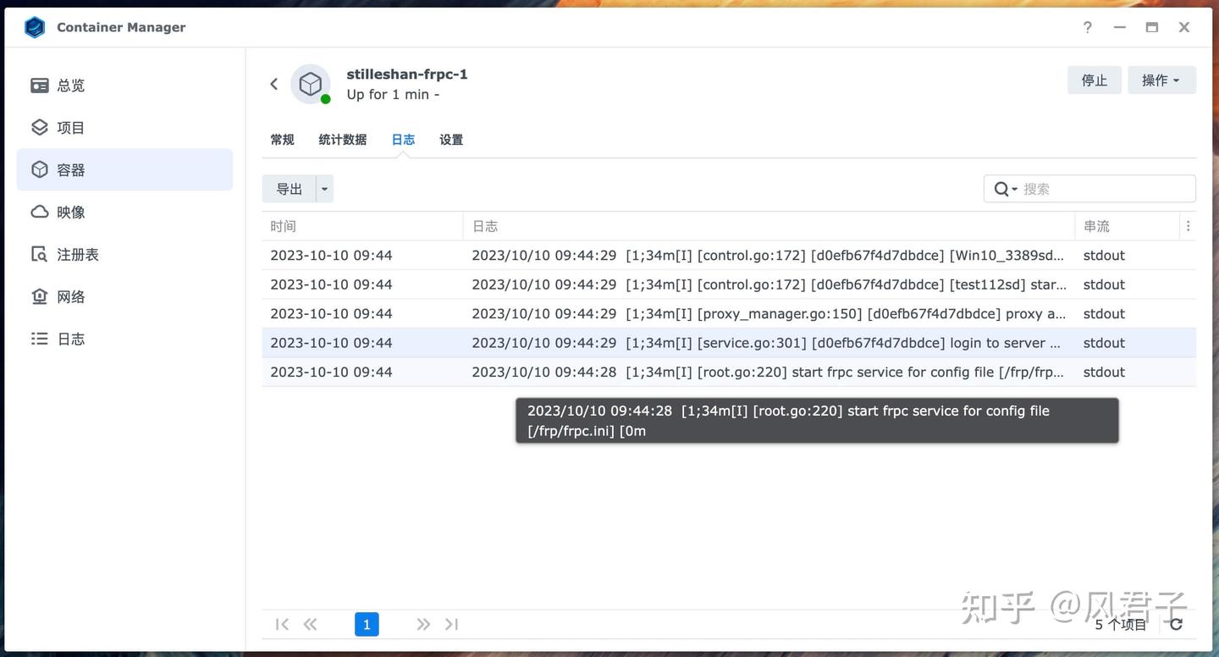Open the 日志 log sidebar item

pyautogui.click(x=124, y=339)
